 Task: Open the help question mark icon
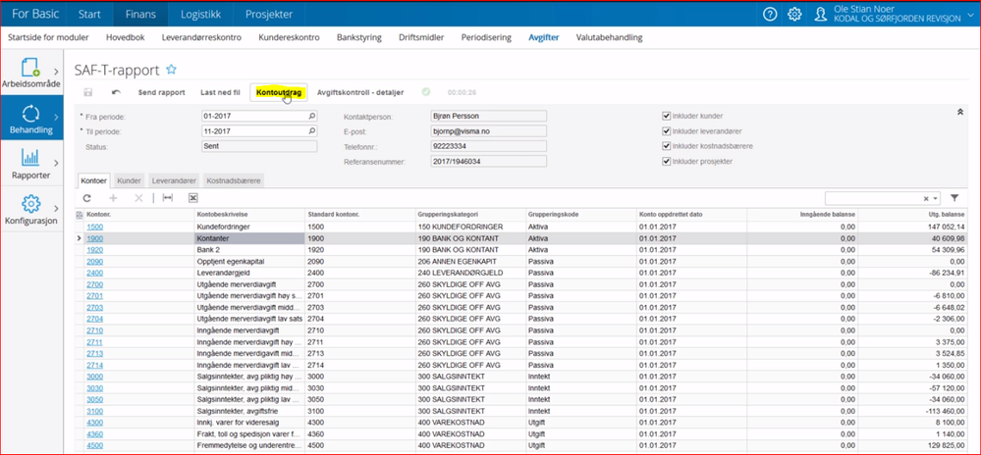pos(770,14)
